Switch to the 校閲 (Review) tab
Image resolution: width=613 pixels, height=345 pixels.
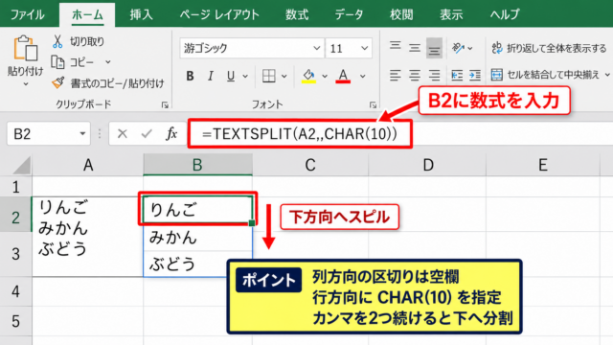[x=401, y=14]
